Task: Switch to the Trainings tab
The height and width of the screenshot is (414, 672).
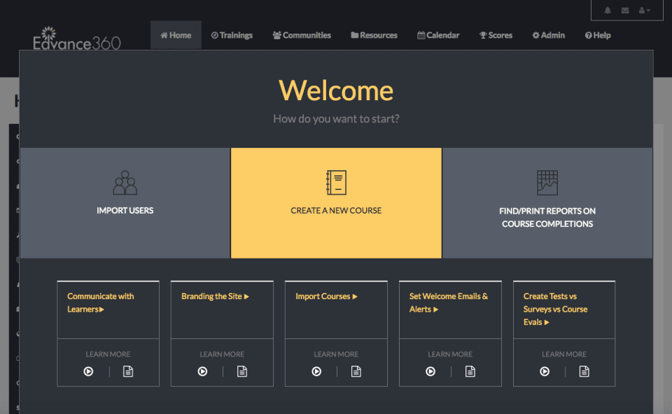Action: click(232, 34)
